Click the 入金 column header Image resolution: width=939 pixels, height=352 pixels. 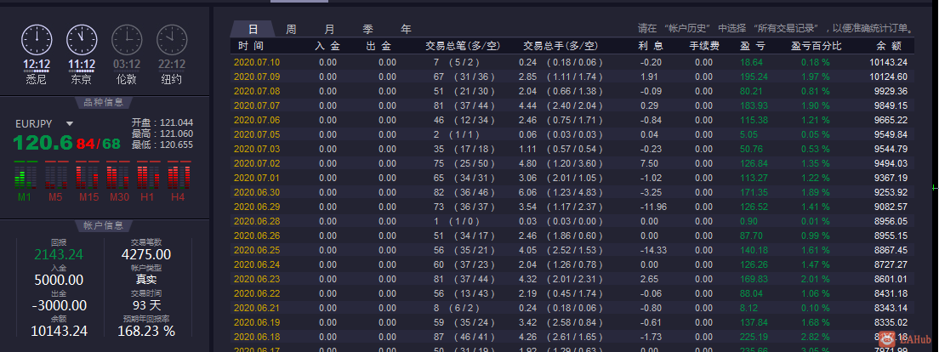coord(327,46)
